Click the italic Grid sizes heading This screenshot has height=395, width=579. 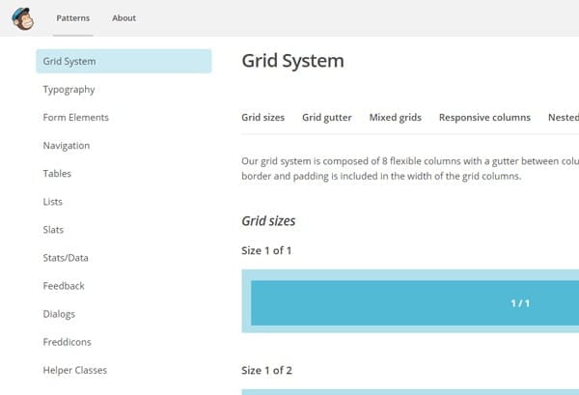pos(268,221)
